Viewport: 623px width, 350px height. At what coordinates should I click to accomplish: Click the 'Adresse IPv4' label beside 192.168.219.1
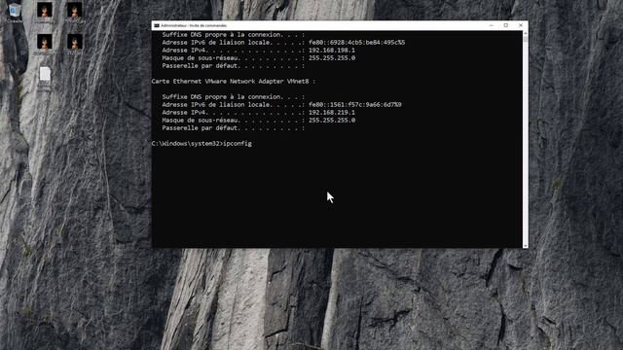[184, 113]
